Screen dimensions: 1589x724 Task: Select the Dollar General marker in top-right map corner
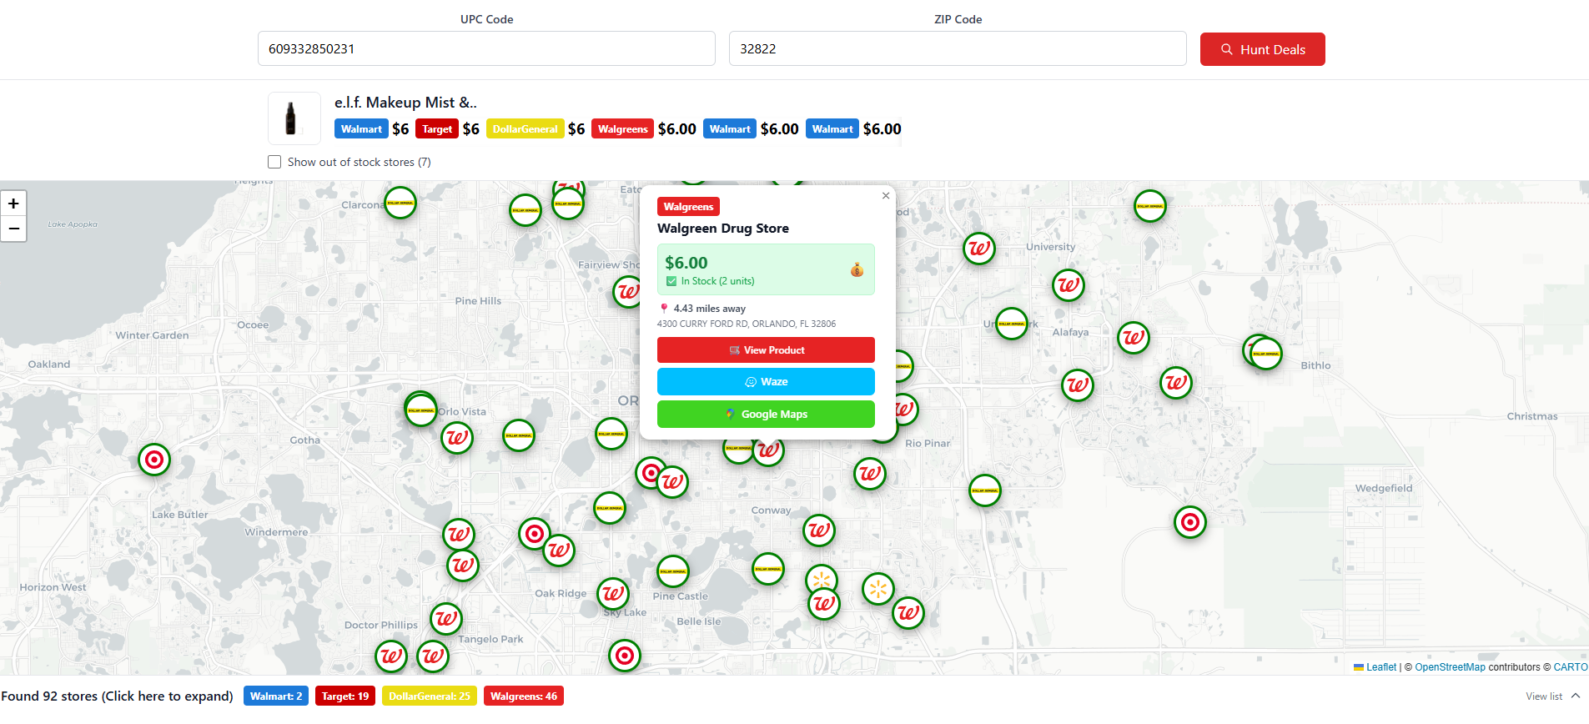point(1150,206)
